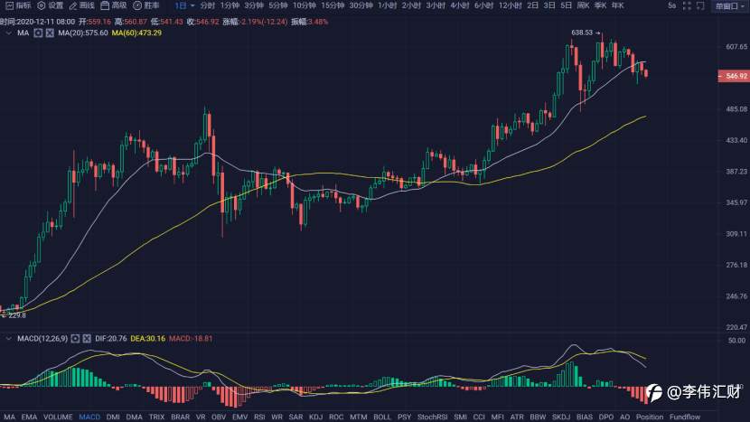Select the 3分钟 timeframe
The height and width of the screenshot is (422, 750).
tap(254, 5)
